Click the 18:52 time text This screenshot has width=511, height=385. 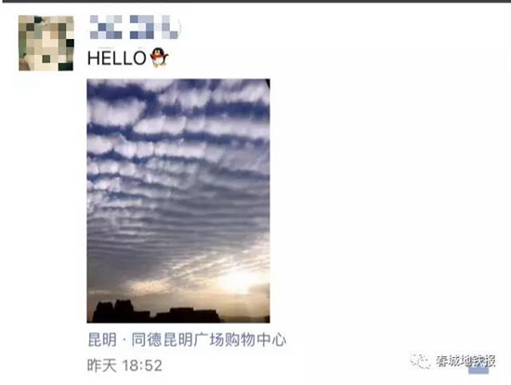pos(142,365)
